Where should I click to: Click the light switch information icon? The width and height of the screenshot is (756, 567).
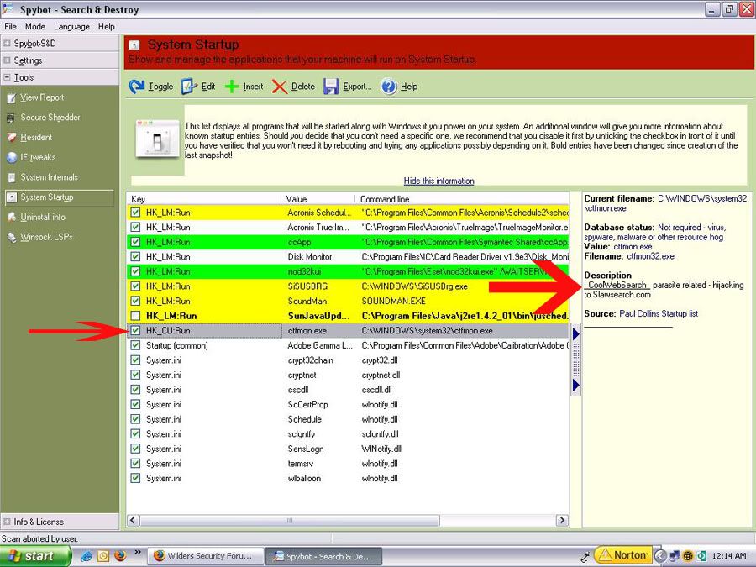(157, 139)
